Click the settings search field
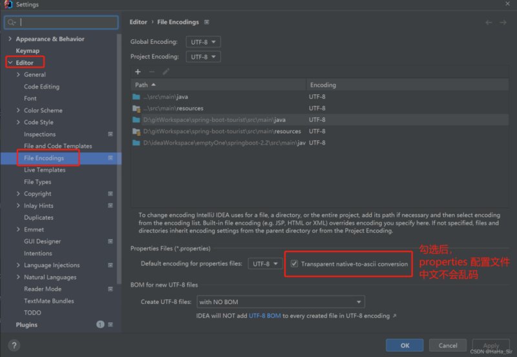This screenshot has width=517, height=357. coord(61,23)
